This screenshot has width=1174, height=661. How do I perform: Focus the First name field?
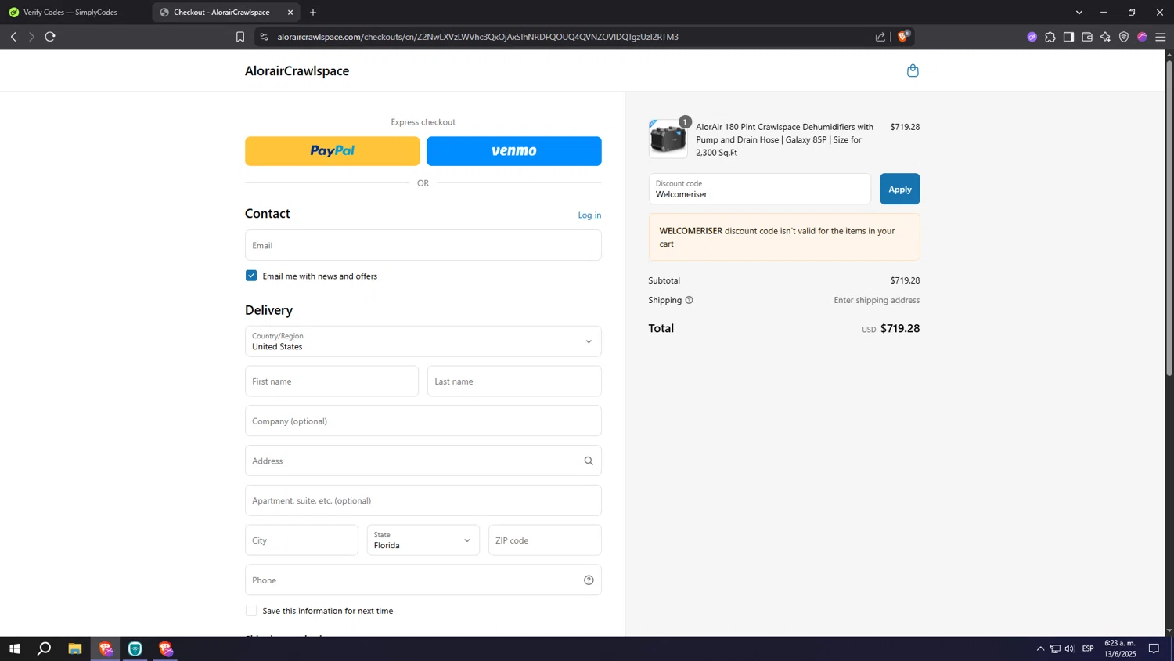pos(332,381)
